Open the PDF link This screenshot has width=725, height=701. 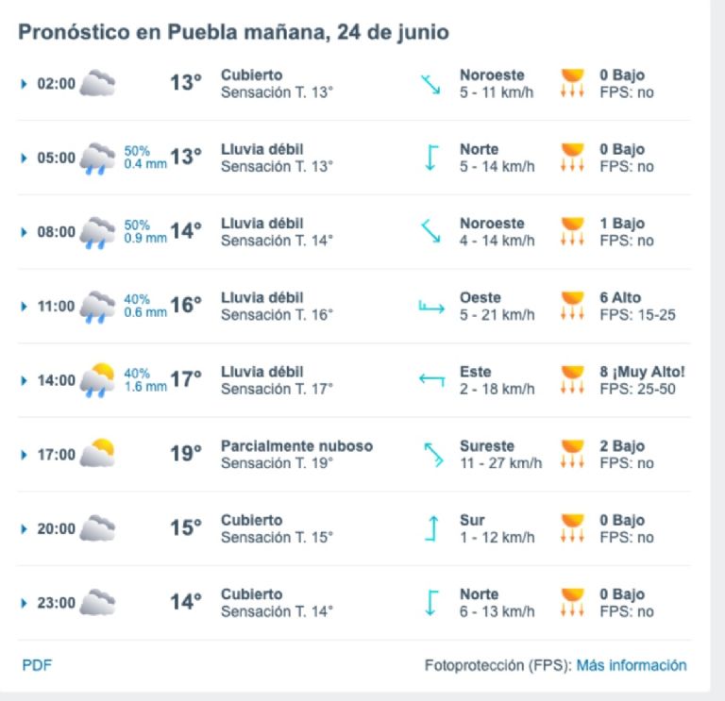[x=37, y=665]
